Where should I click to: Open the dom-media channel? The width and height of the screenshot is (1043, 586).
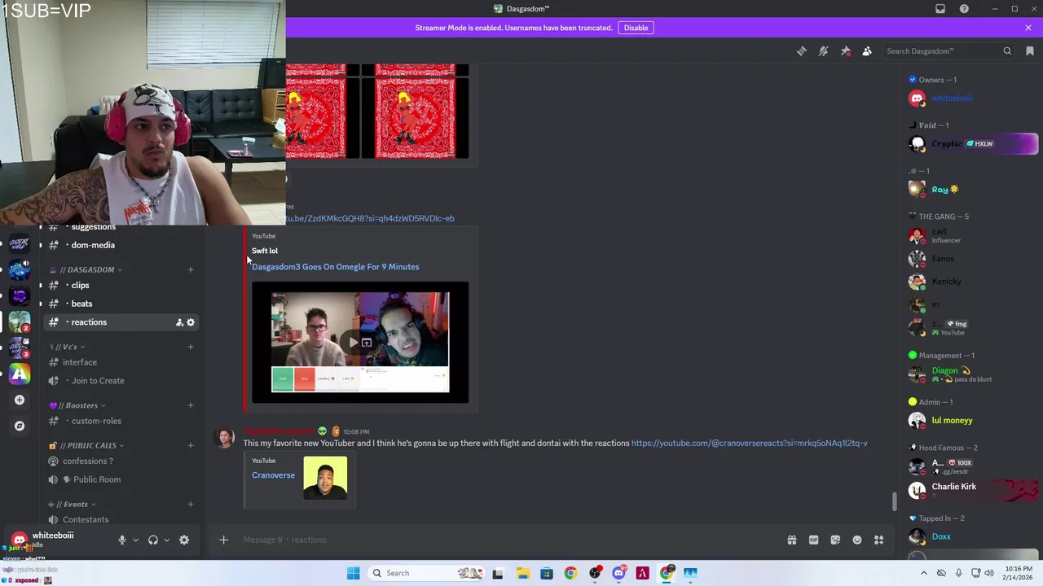(x=121, y=245)
